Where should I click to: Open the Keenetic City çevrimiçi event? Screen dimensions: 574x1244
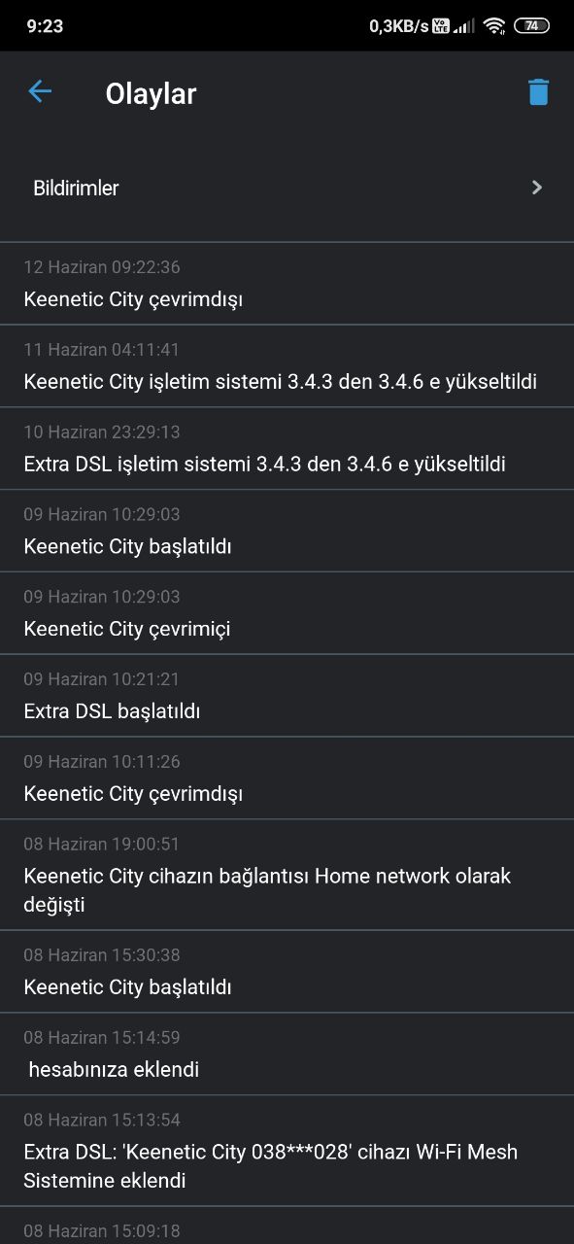pyautogui.click(x=287, y=614)
